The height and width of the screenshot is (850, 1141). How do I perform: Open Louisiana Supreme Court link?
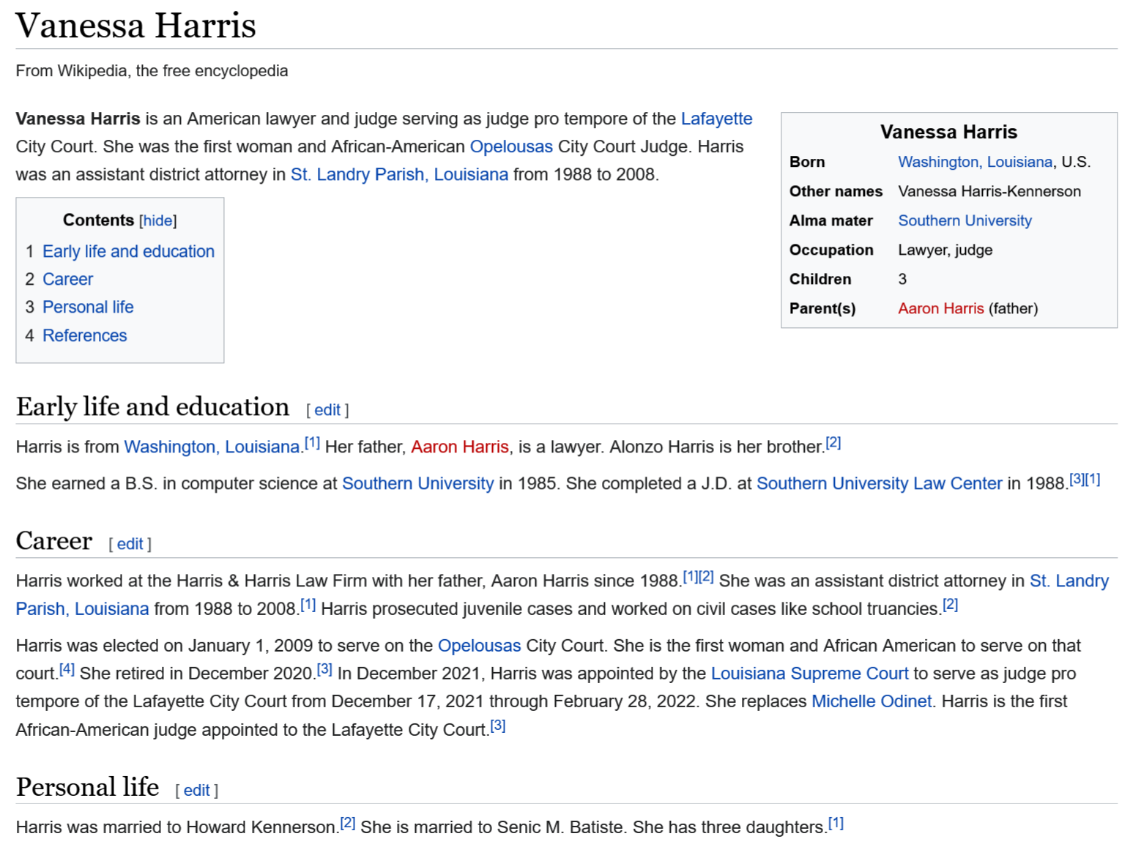pos(809,674)
